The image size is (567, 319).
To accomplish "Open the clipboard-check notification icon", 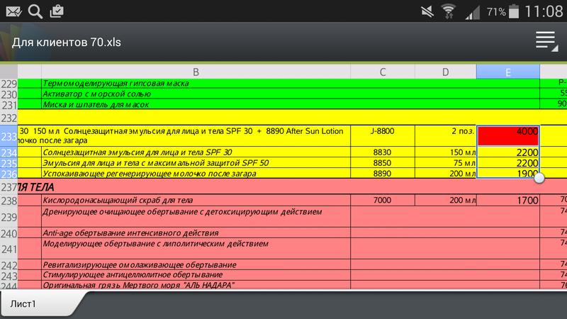I will tap(57, 11).
